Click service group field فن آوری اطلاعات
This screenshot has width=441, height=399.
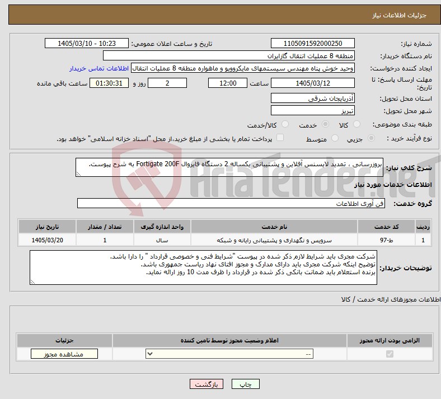click(x=231, y=203)
